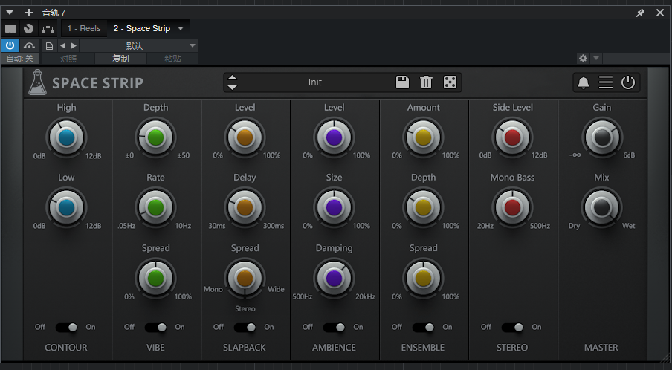The image size is (672, 370).
Task: Open the mixer channel view icon
Action: tap(10, 29)
